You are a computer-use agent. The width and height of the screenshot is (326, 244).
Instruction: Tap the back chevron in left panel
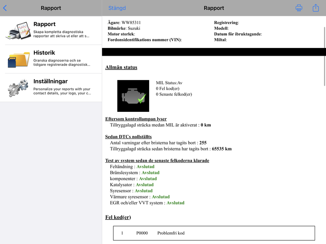(x=5, y=8)
